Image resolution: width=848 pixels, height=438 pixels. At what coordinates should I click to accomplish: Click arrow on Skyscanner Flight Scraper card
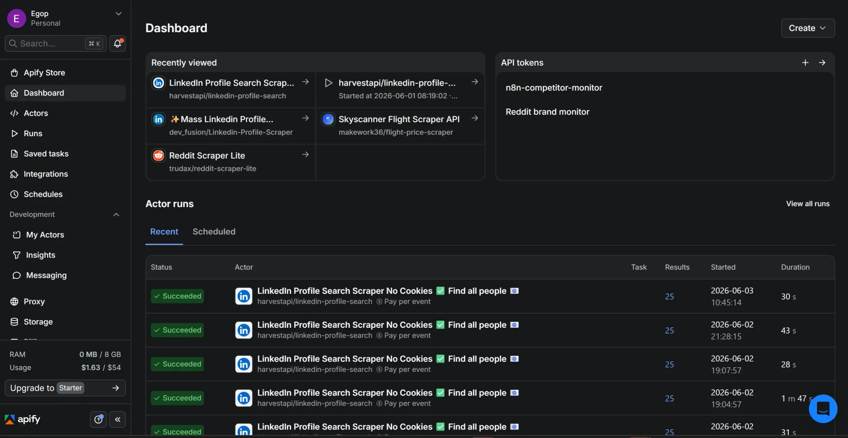475,118
